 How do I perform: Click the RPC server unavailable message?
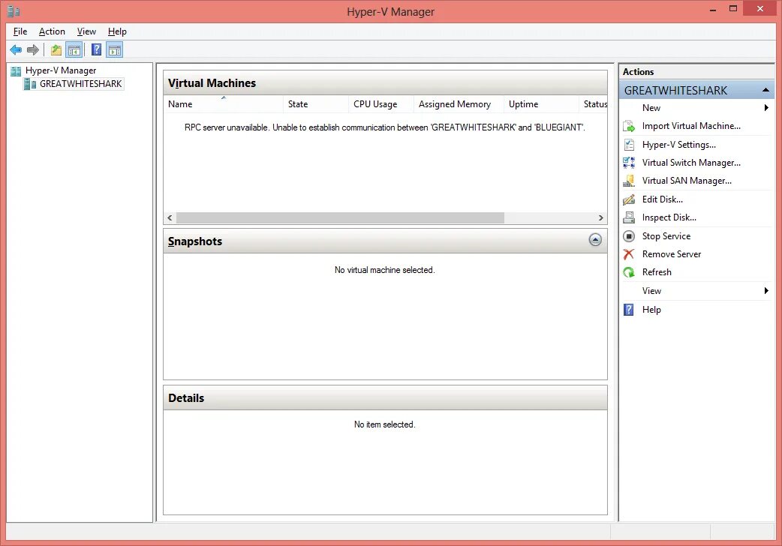pyautogui.click(x=384, y=127)
